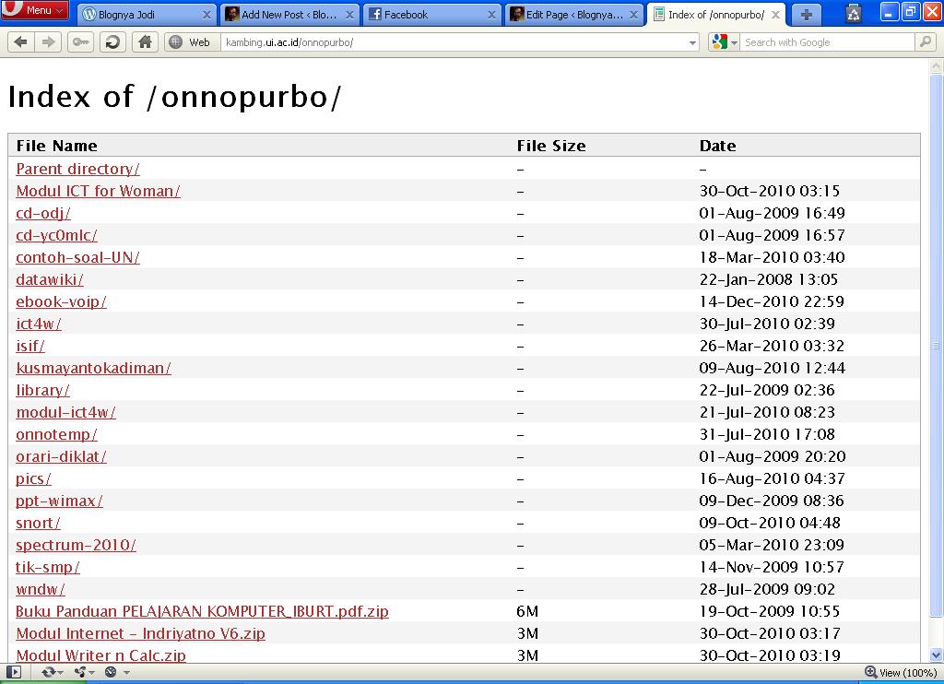Open the wndw/ folder link

coord(41,589)
